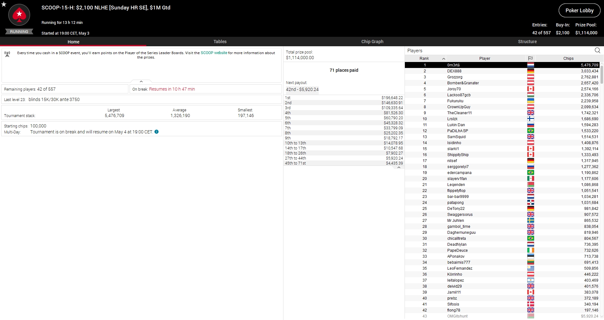Select player Swaggersorus in the list
This screenshot has width=604, height=320.
[x=502, y=215]
